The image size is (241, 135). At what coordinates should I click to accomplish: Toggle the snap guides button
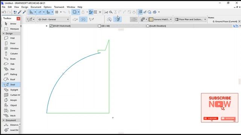pos(40,12)
